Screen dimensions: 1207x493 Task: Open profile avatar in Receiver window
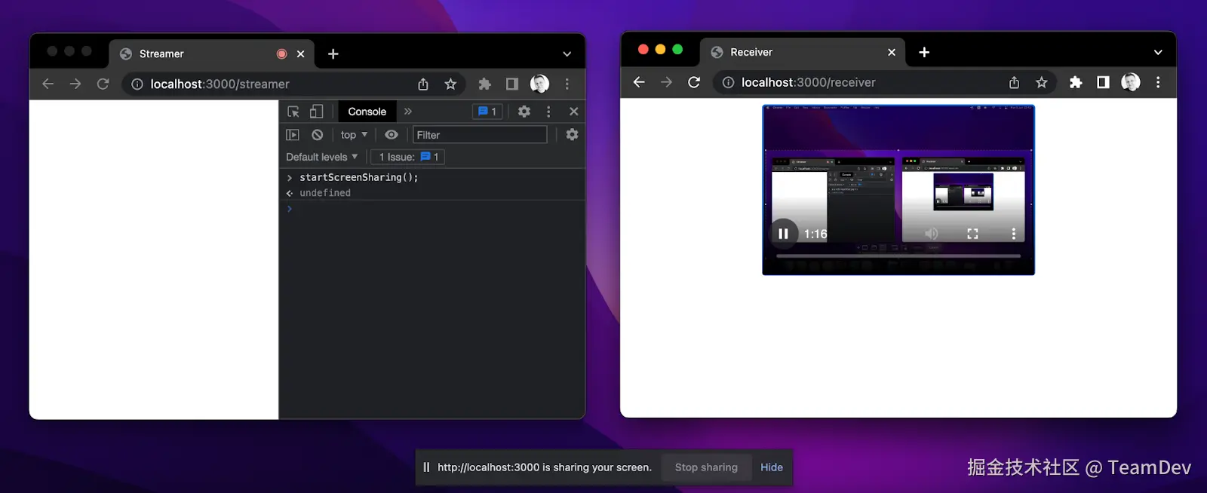[1130, 82]
